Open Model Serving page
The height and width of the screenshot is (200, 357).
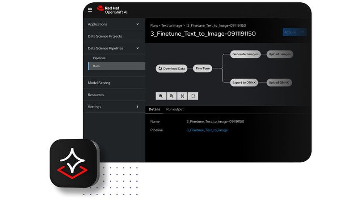click(x=114, y=83)
